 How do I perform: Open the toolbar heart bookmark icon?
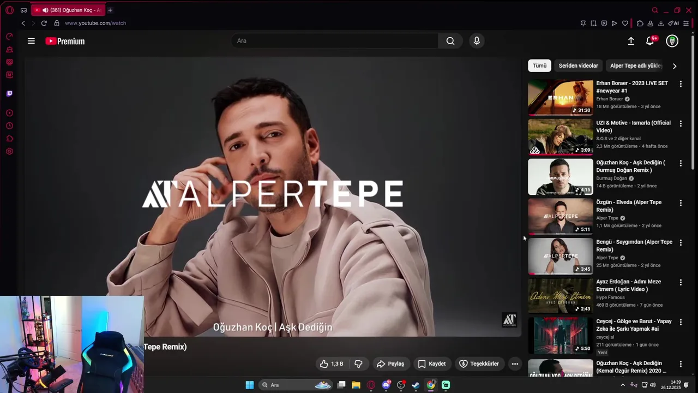click(x=625, y=23)
